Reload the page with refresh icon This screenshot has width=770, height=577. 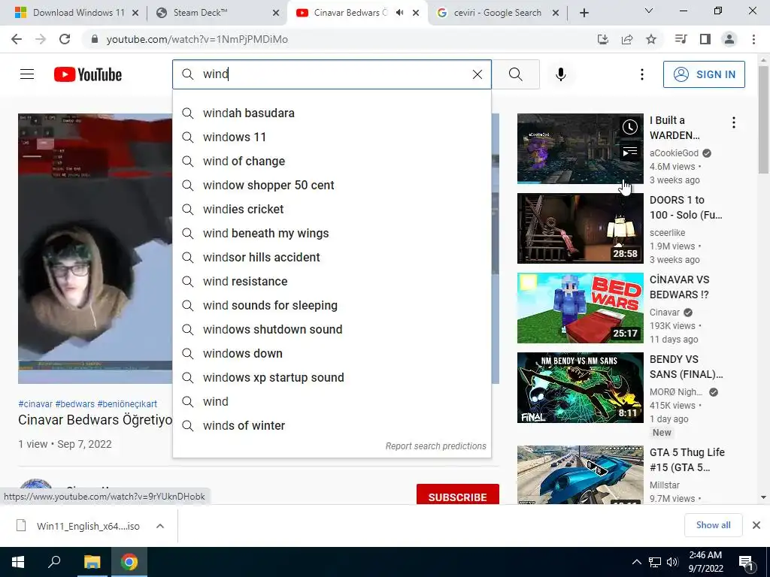[65, 39]
